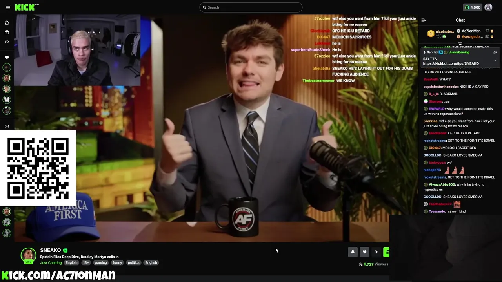
Task: Open SNEAKO channel avatar below video
Action: 28,255
